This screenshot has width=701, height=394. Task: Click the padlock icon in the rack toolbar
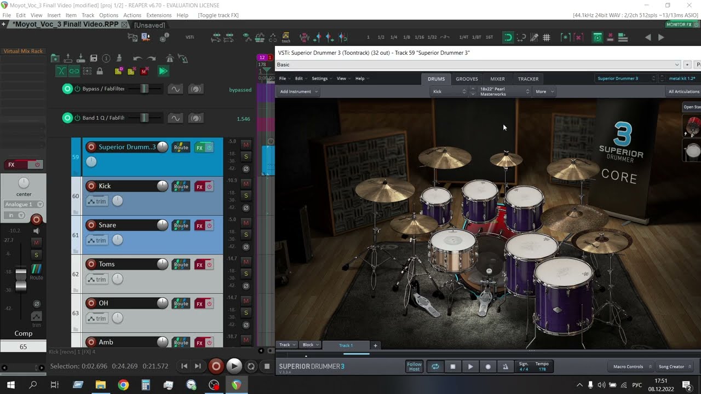tap(100, 71)
